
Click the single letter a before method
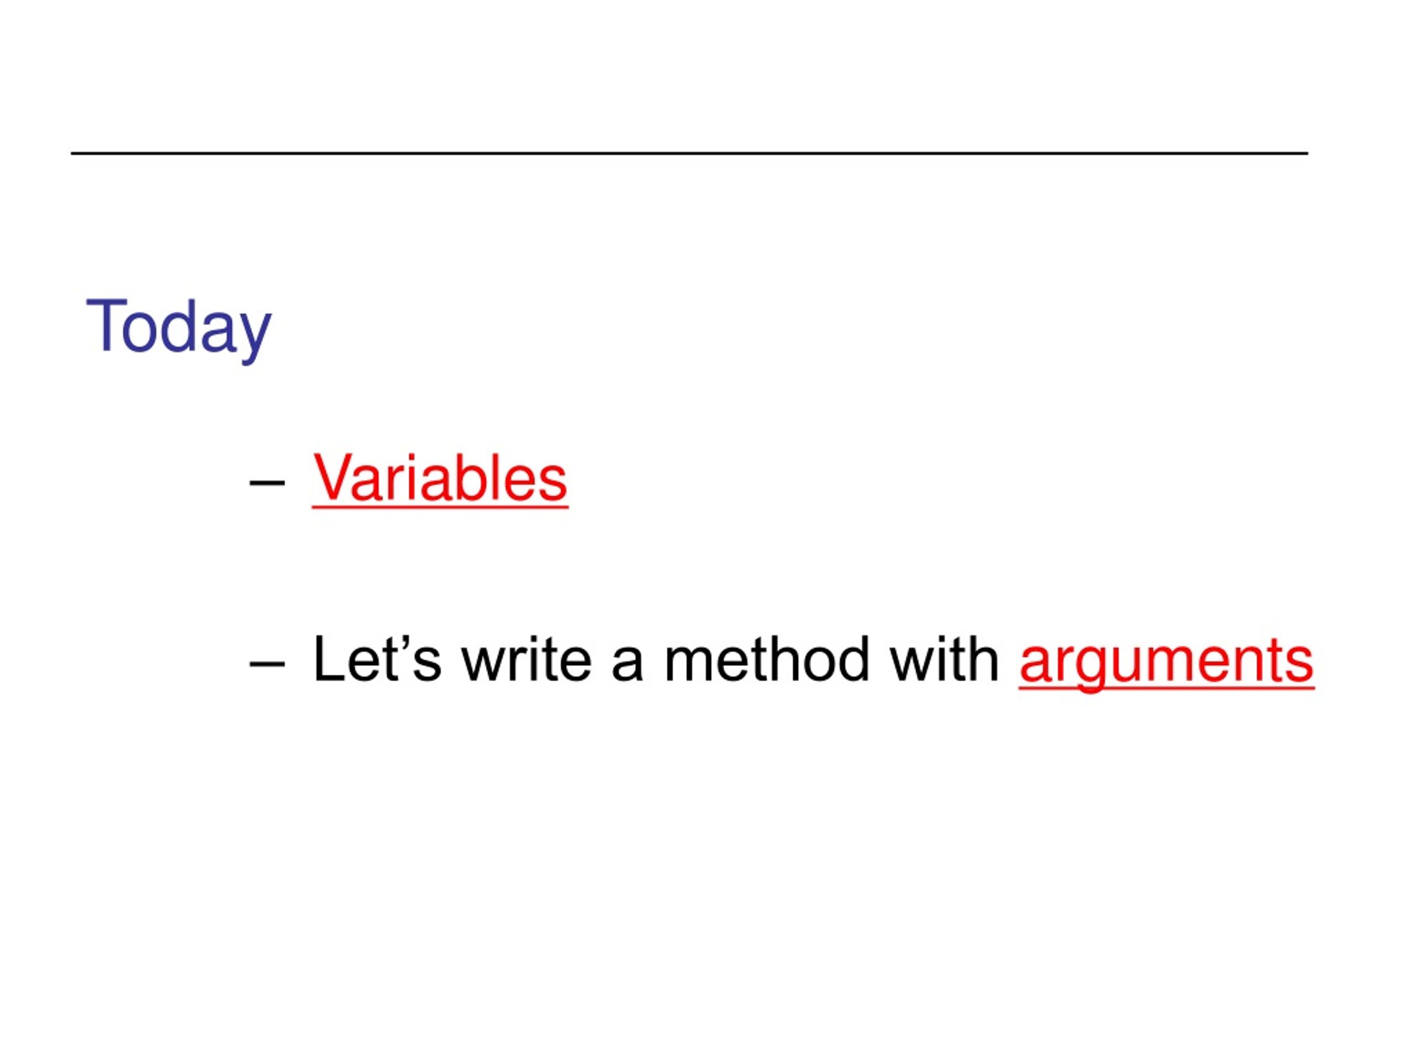point(627,665)
